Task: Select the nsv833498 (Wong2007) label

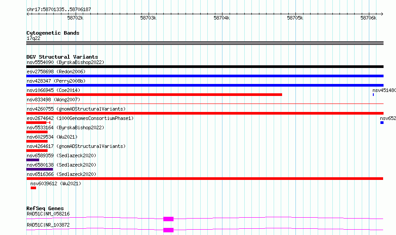Action: pos(53,100)
